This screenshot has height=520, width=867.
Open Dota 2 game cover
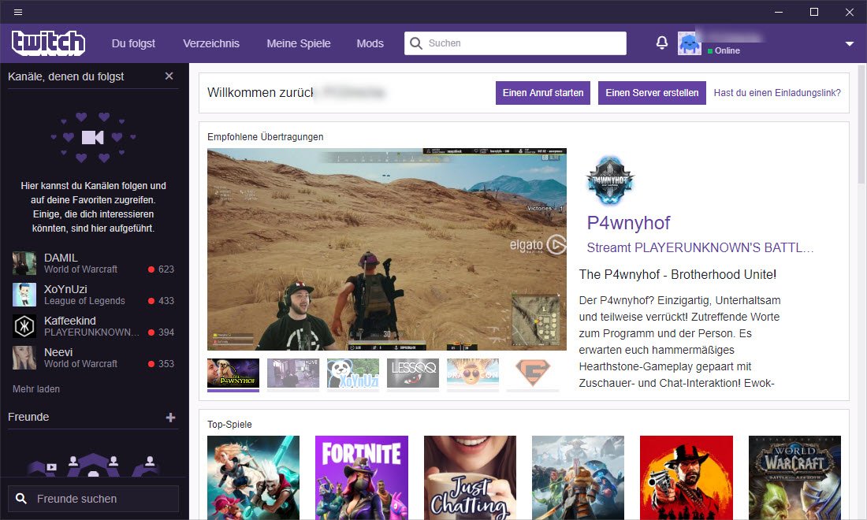pos(578,477)
